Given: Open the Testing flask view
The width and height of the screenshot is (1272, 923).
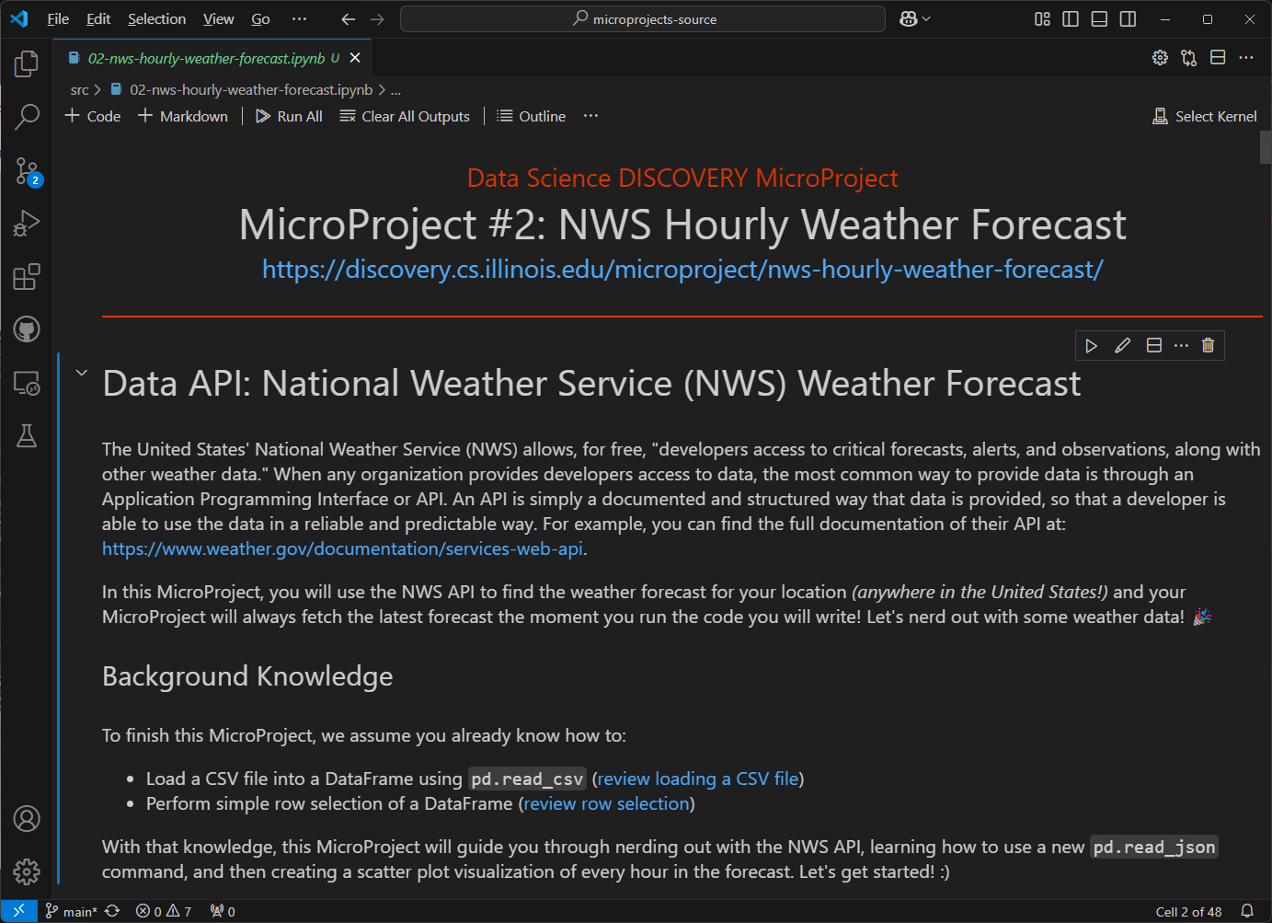Looking at the screenshot, I should (27, 436).
